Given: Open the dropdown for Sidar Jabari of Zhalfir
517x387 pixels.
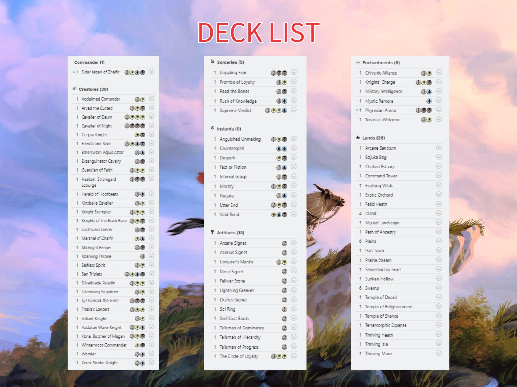Looking at the screenshot, I should tap(151, 72).
